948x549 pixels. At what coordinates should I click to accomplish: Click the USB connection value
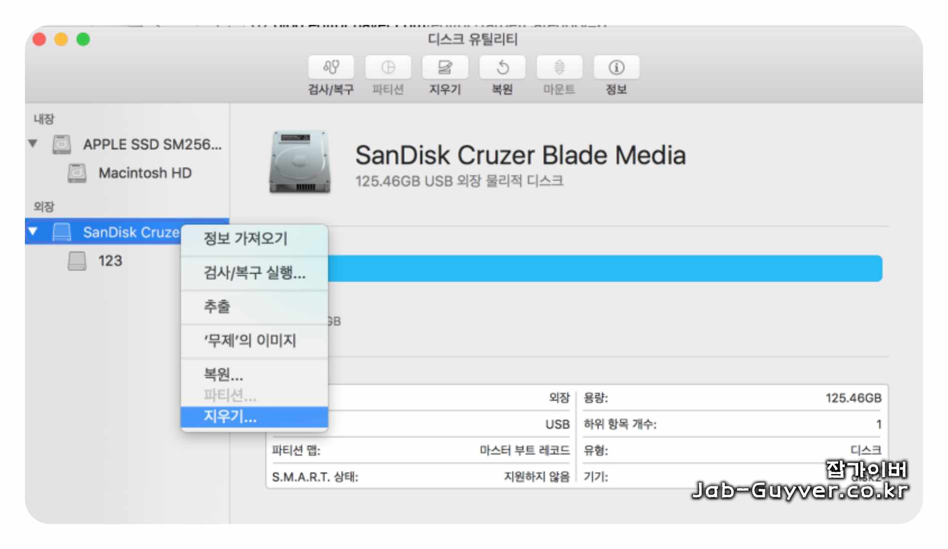(557, 424)
